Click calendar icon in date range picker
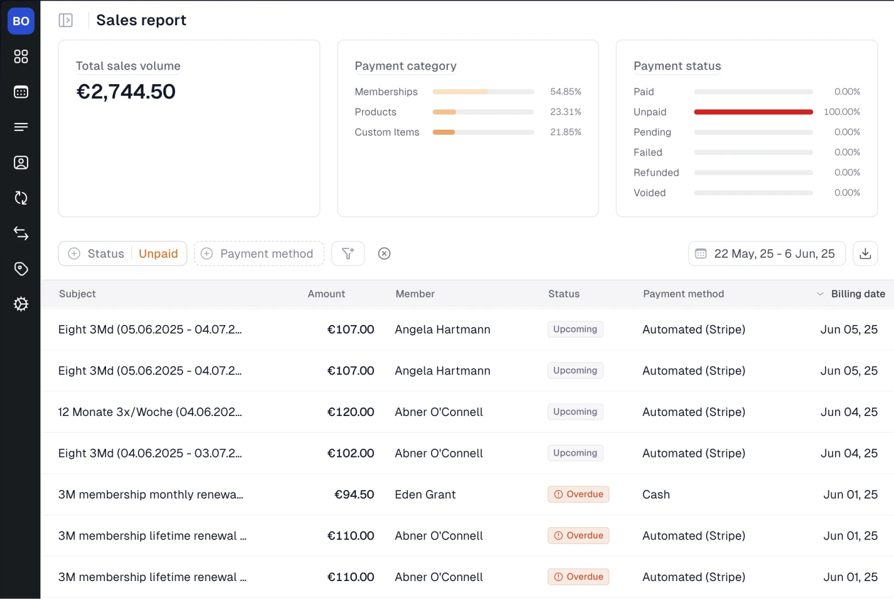894x599 pixels. click(x=701, y=254)
